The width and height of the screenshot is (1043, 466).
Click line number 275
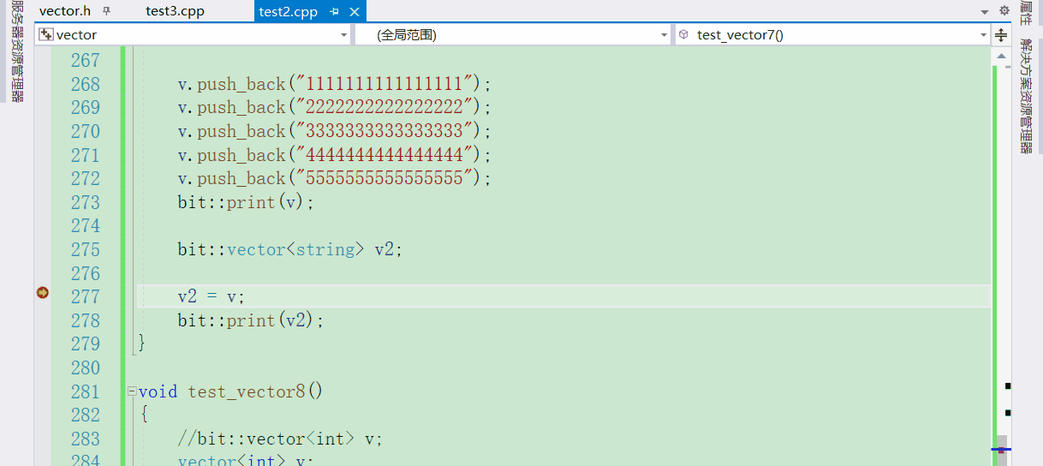coord(85,249)
